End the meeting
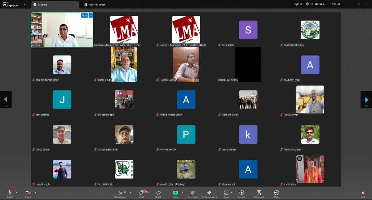The image size is (372, 200). [363, 194]
